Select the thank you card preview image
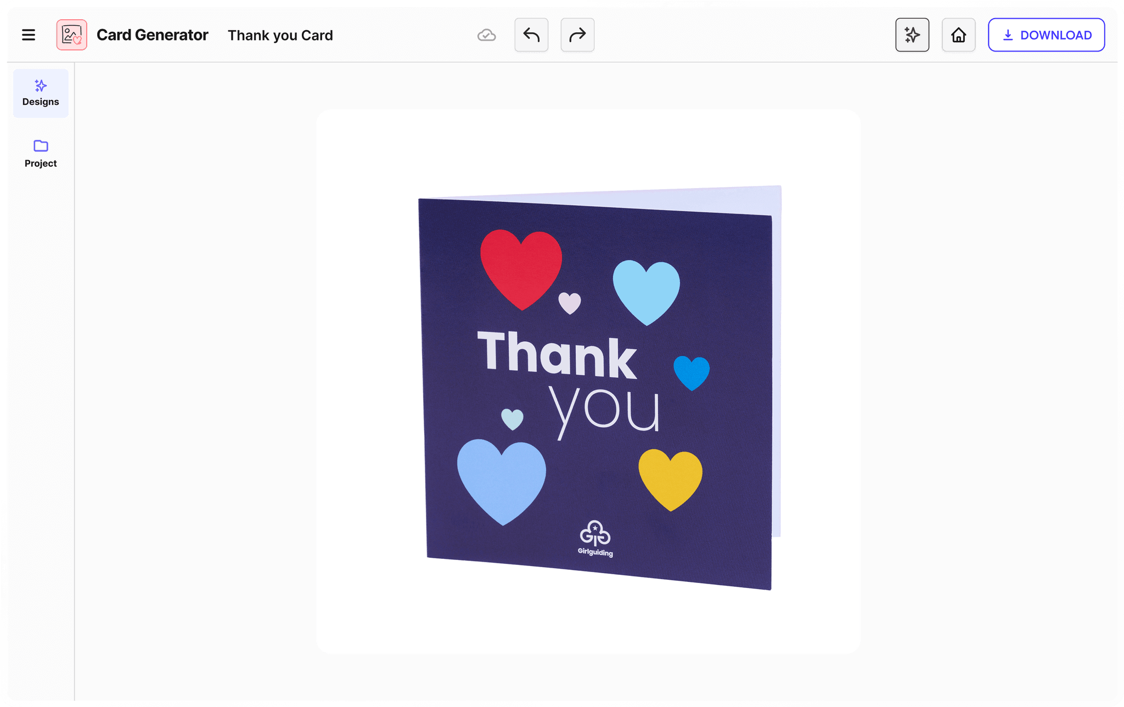The height and width of the screenshot is (707, 1124). pyautogui.click(x=588, y=382)
